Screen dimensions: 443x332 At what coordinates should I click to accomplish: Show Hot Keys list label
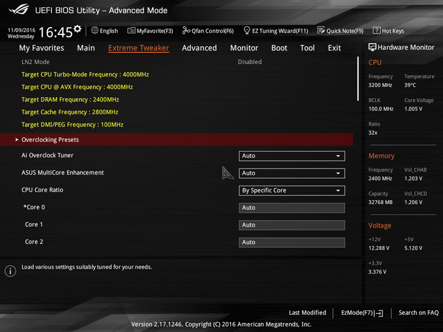pyautogui.click(x=393, y=31)
